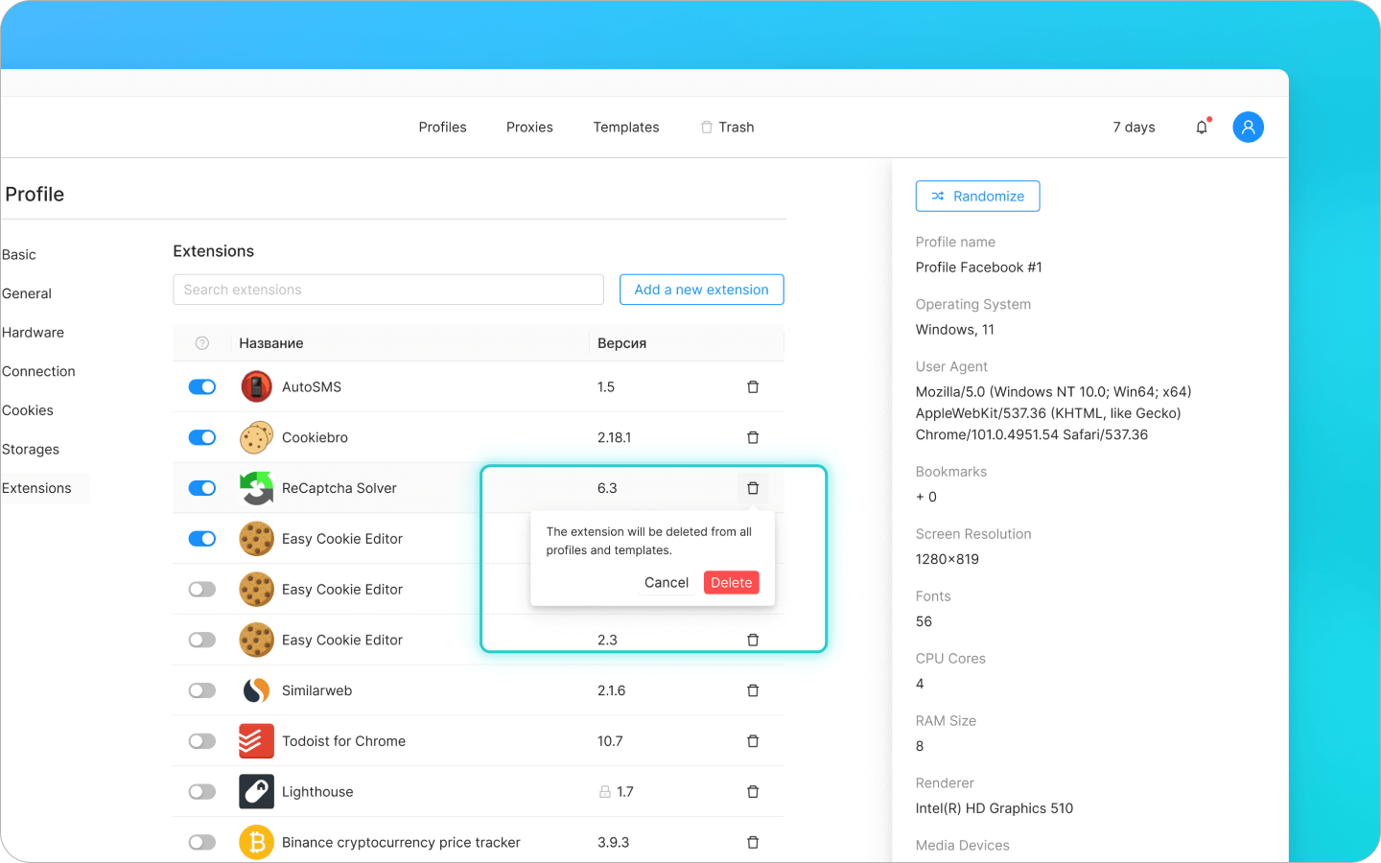
Task: Click the Binance cryptocurrency price tracker extension icon
Action: [256, 842]
